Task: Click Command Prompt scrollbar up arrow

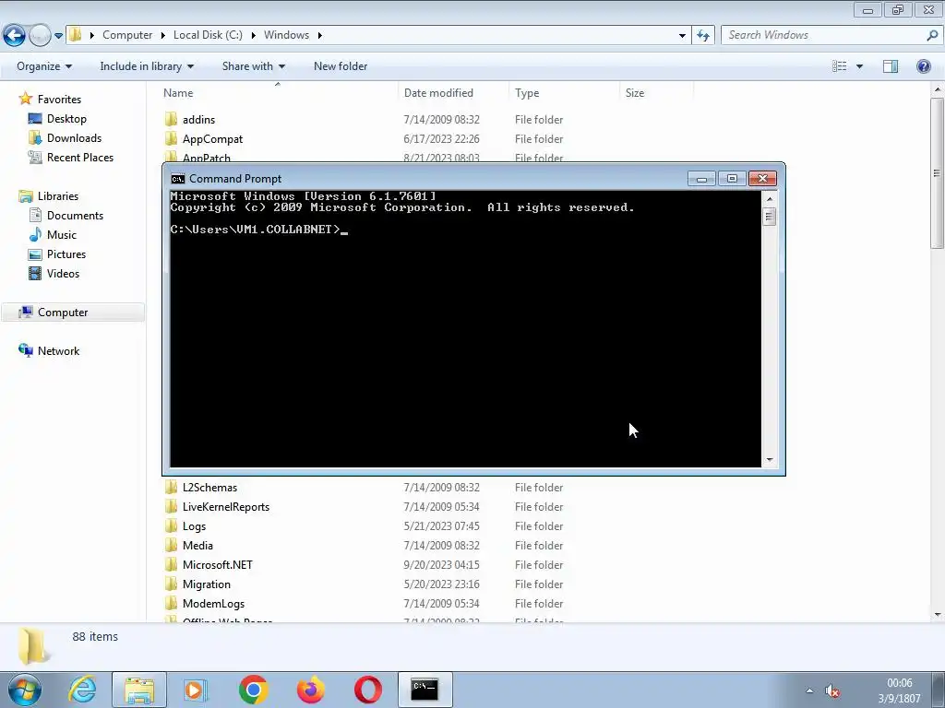Action: [x=769, y=198]
